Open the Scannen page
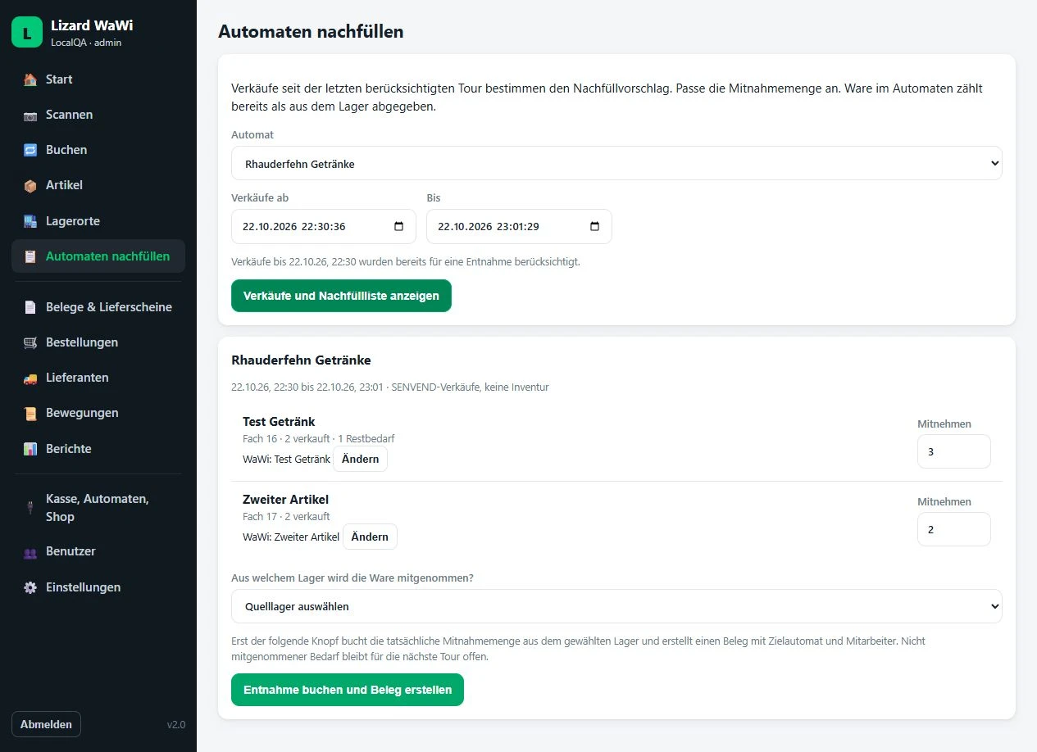Screen dimensions: 1037x752 (x=98, y=115)
